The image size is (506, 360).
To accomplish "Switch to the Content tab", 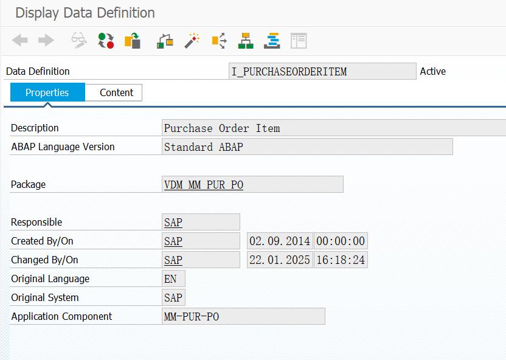I will point(116,92).
